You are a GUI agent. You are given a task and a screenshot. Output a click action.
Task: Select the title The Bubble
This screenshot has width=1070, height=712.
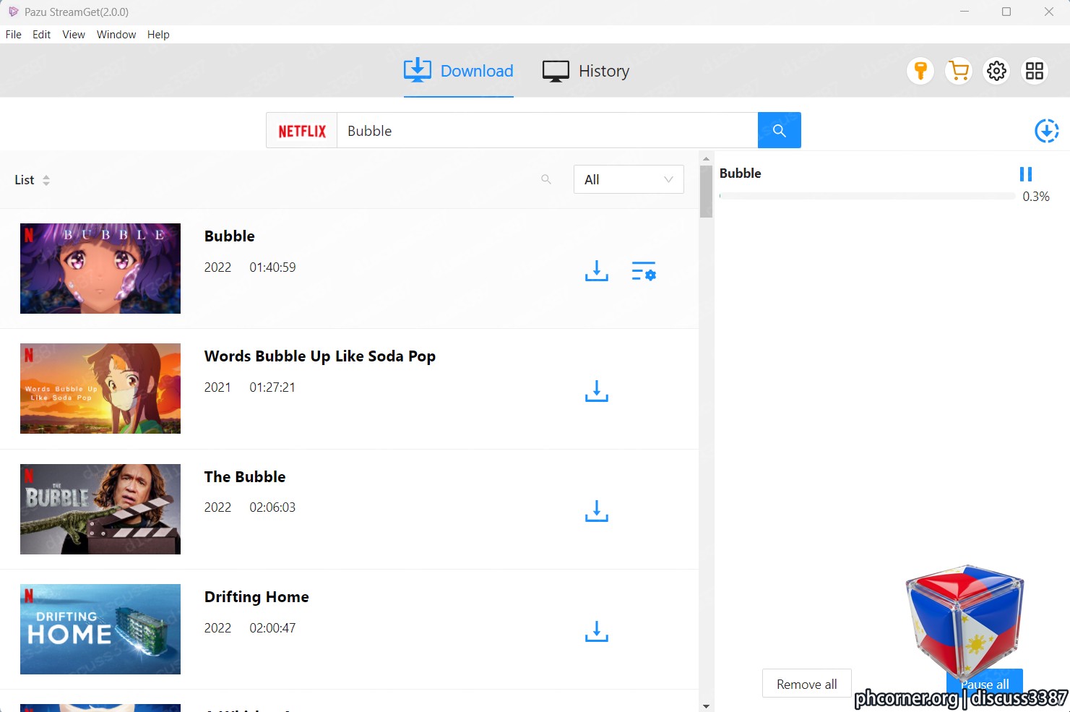click(x=245, y=477)
